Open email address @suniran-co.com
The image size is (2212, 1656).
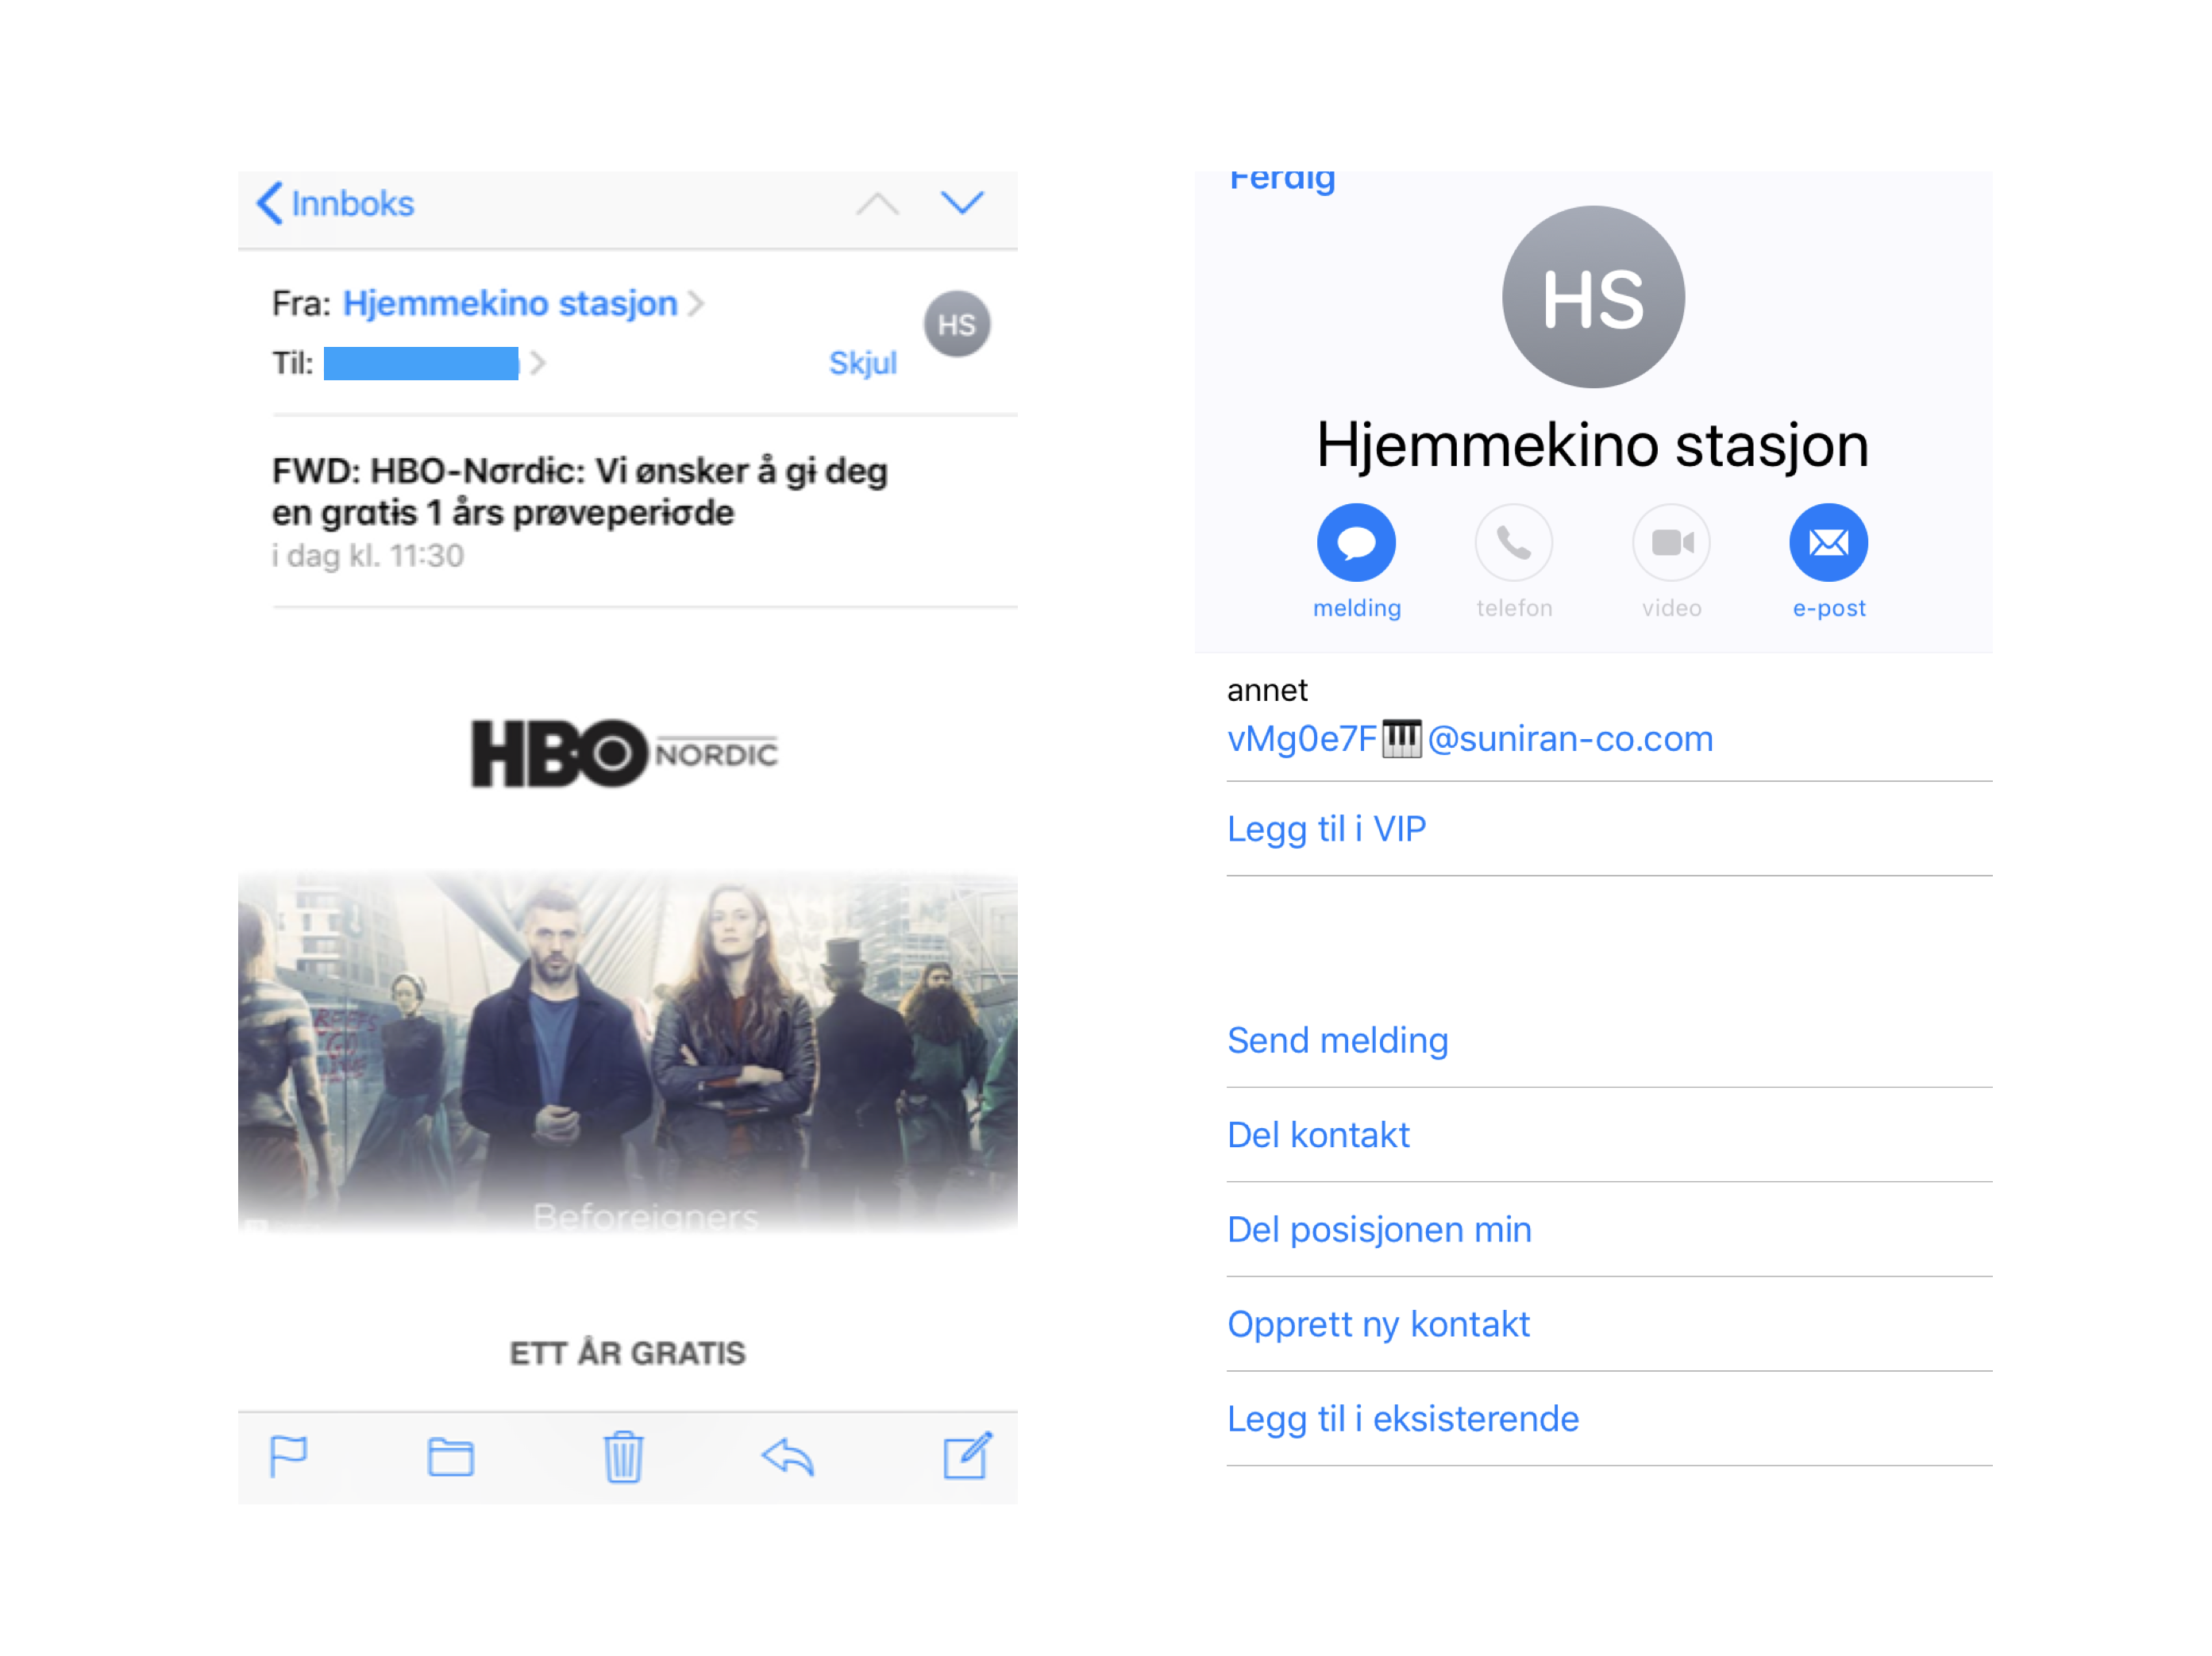[1470, 739]
